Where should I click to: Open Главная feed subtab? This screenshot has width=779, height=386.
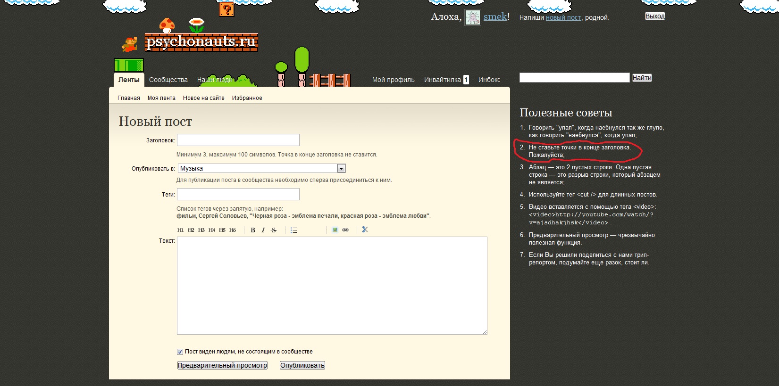129,98
